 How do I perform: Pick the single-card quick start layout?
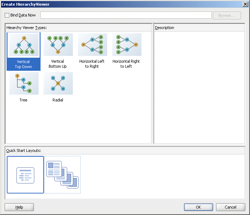coord(25,175)
